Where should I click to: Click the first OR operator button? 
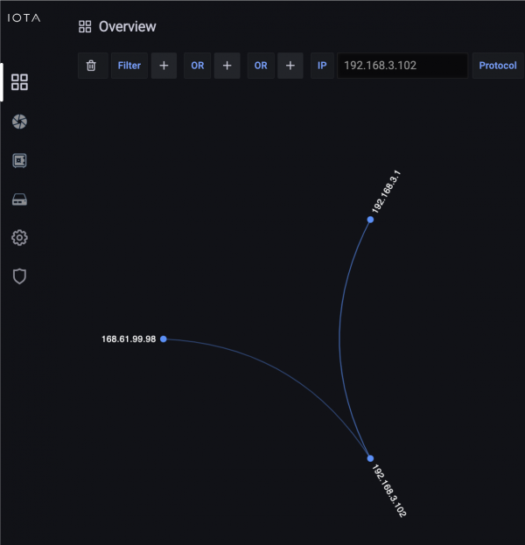pos(198,66)
